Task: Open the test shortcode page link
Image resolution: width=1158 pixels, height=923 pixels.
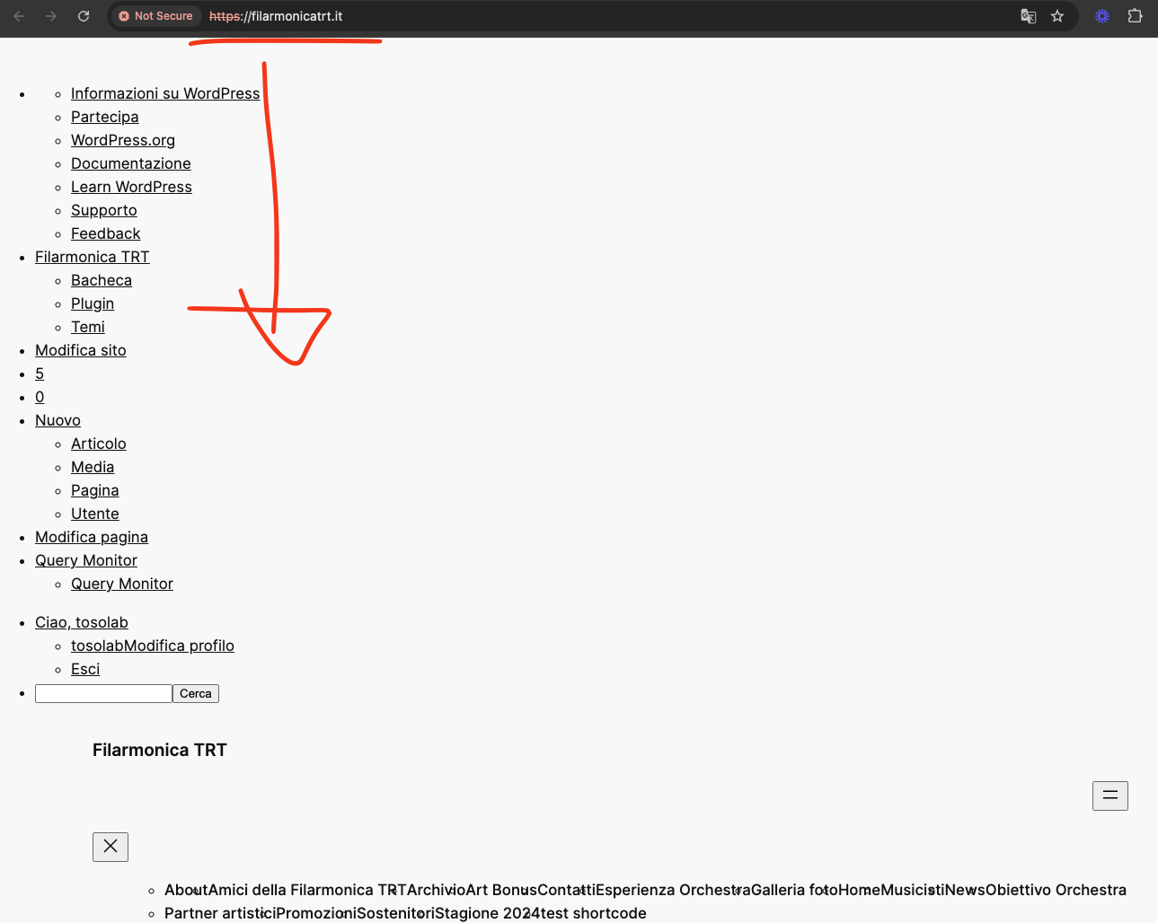Action: click(x=593, y=913)
